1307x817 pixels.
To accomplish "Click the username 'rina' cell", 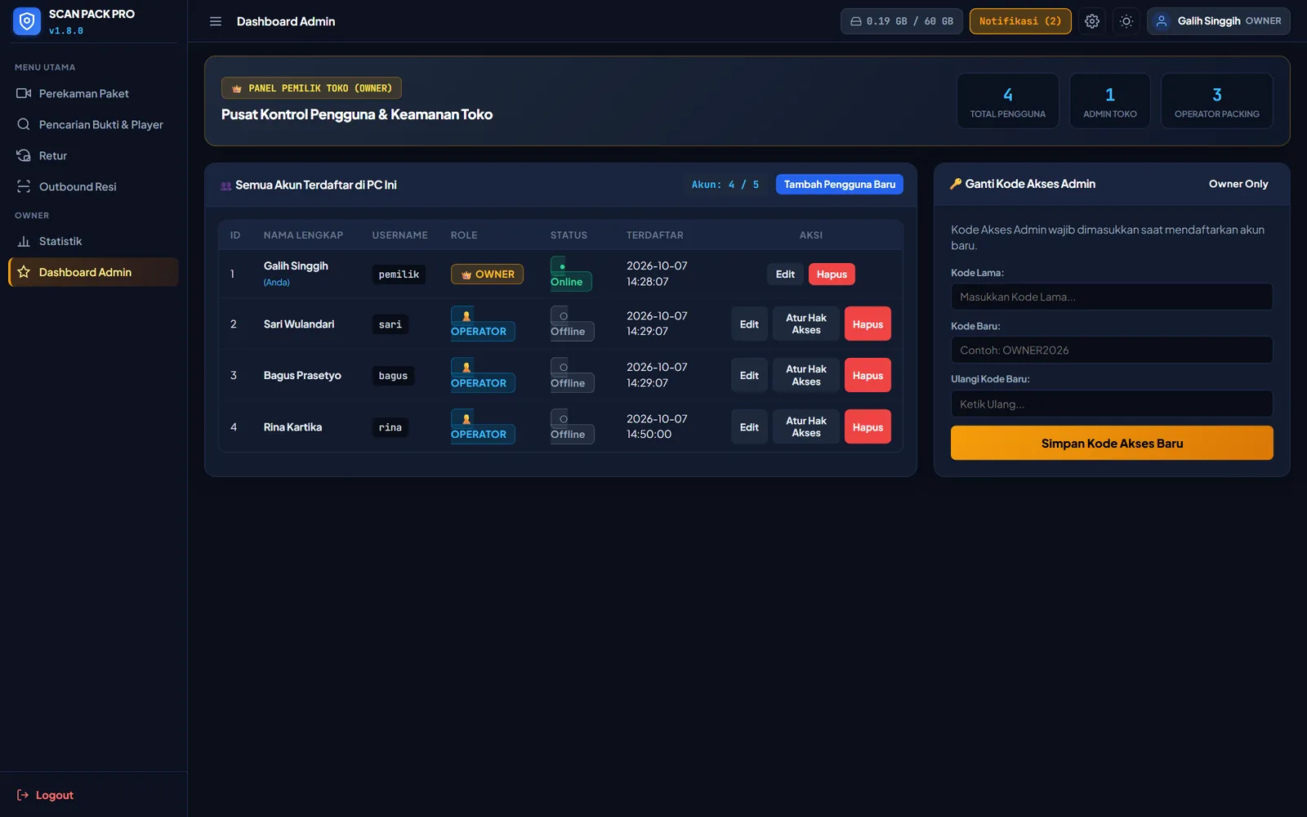I will pos(390,427).
